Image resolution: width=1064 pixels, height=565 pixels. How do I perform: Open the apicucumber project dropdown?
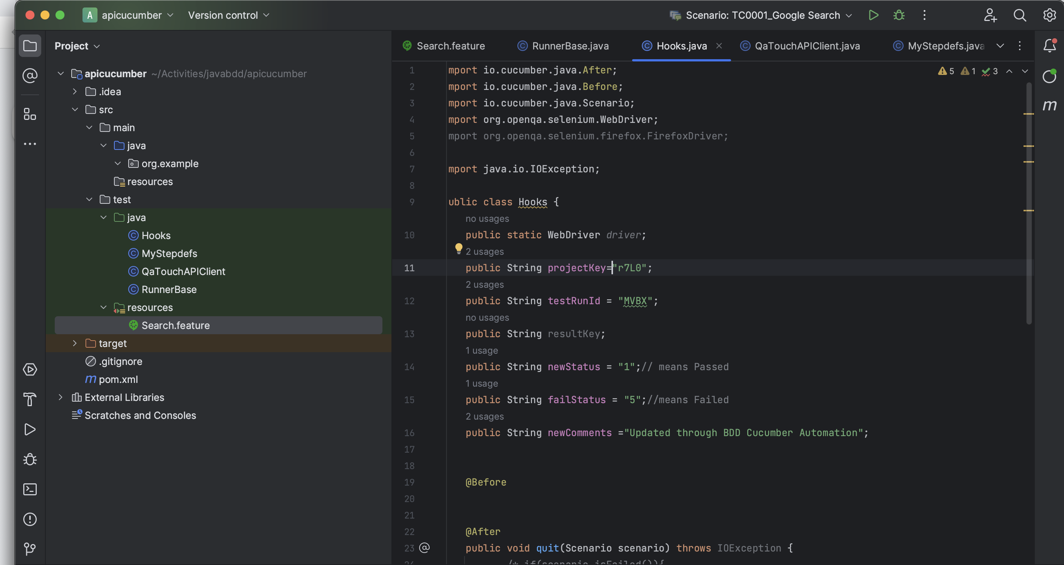pos(128,15)
